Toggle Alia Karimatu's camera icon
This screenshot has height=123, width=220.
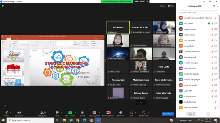point(216,40)
